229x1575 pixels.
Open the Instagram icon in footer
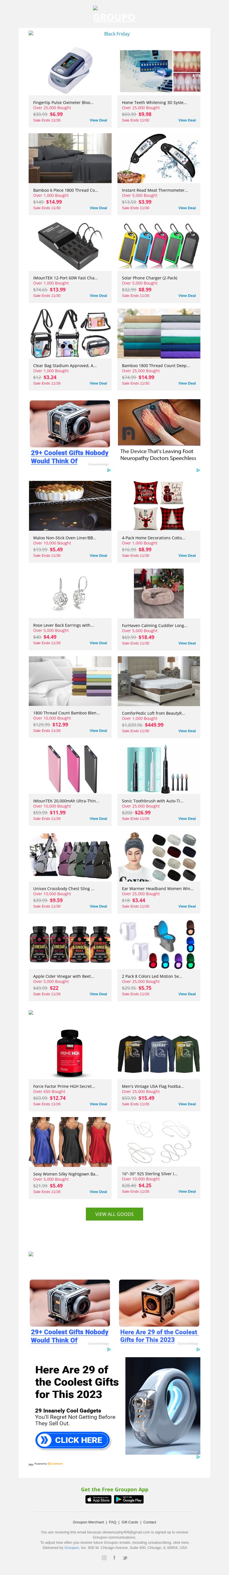click(x=104, y=1557)
